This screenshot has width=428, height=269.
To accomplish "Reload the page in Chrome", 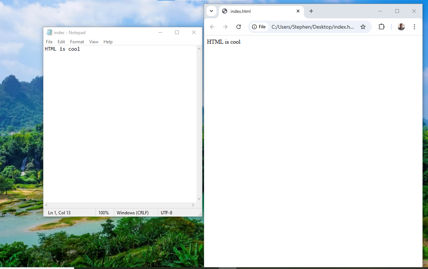I will (x=239, y=27).
